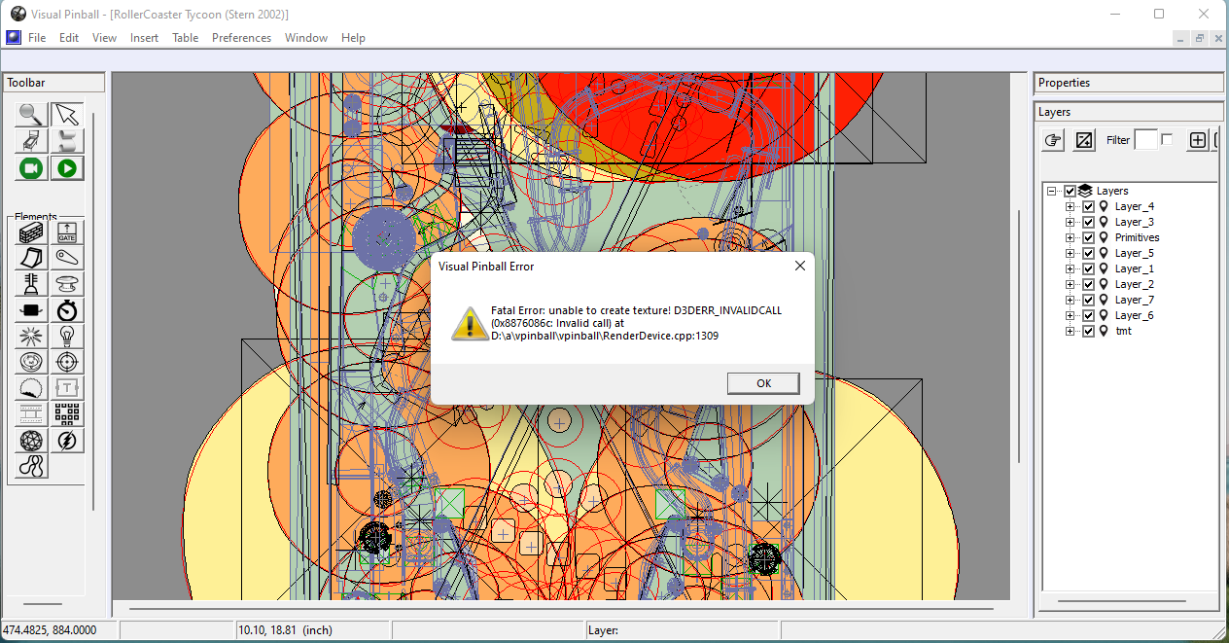Click the table view vertical scrollbar
Image resolution: width=1229 pixels, height=643 pixels.
(x=1018, y=336)
